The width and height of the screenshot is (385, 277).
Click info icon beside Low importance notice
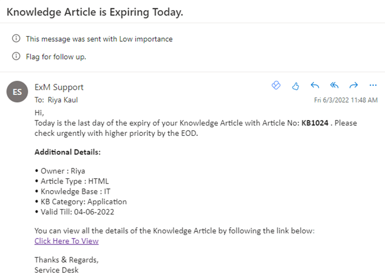16,38
